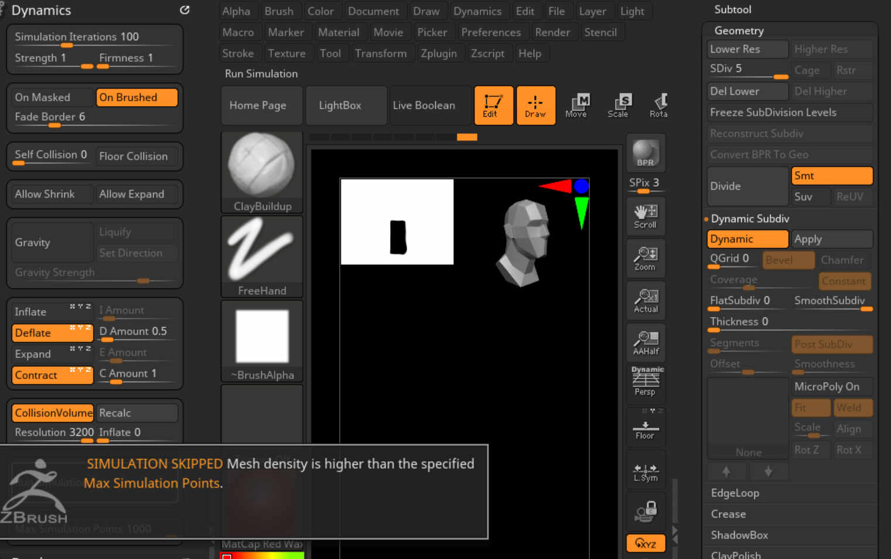Image resolution: width=891 pixels, height=559 pixels.
Task: Toggle On Masked option
Action: [53, 97]
